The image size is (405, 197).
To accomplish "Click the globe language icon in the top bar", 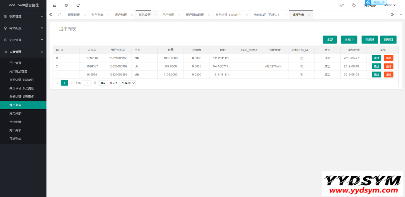I will click(66, 5).
